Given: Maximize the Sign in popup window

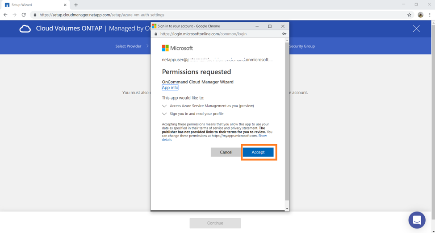Looking at the screenshot, I should pyautogui.click(x=270, y=26).
